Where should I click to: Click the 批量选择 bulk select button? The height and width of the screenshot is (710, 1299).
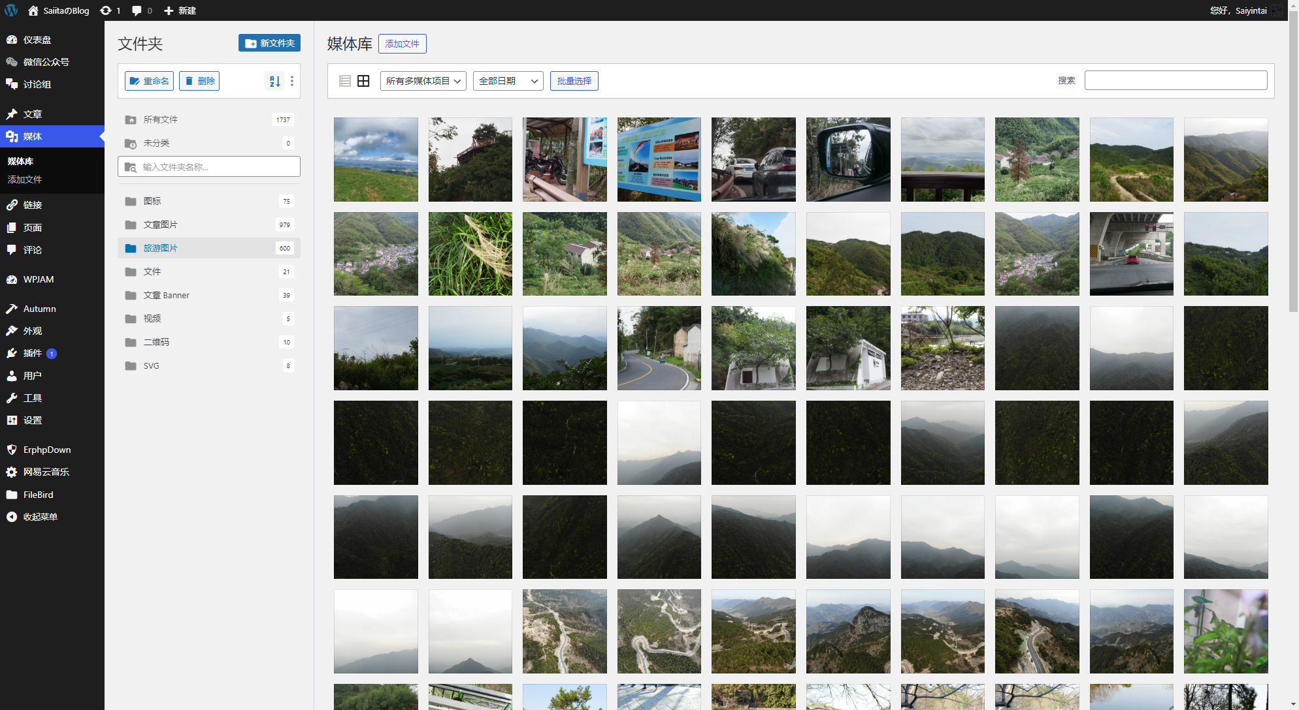coord(574,81)
